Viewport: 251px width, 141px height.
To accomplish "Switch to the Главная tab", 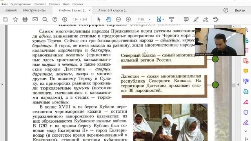I will pyautogui.click(x=10, y=10).
